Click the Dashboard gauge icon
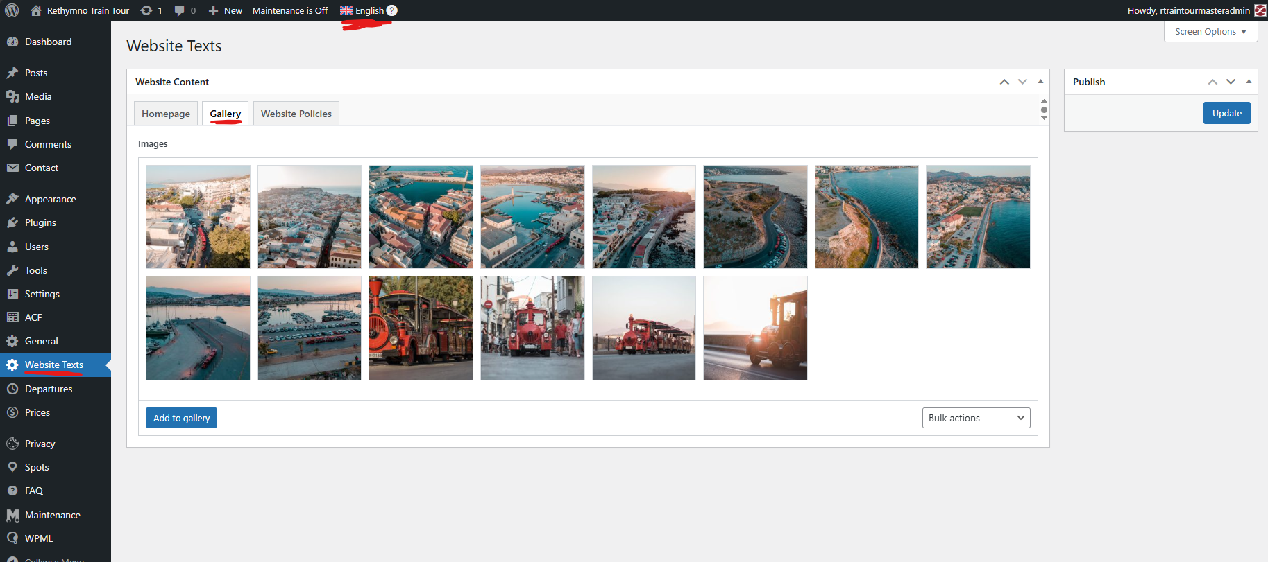Image resolution: width=1268 pixels, height=562 pixels. tap(12, 42)
